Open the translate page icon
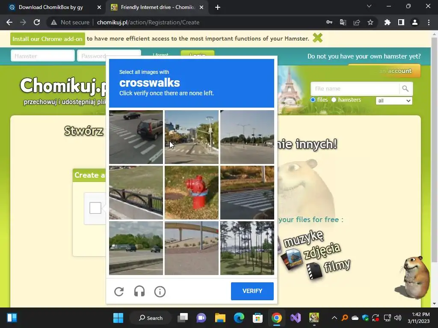The height and width of the screenshot is (328, 438). coord(343,22)
